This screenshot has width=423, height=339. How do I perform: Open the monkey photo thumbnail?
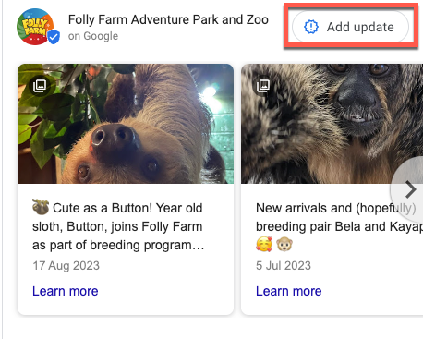pos(332,124)
